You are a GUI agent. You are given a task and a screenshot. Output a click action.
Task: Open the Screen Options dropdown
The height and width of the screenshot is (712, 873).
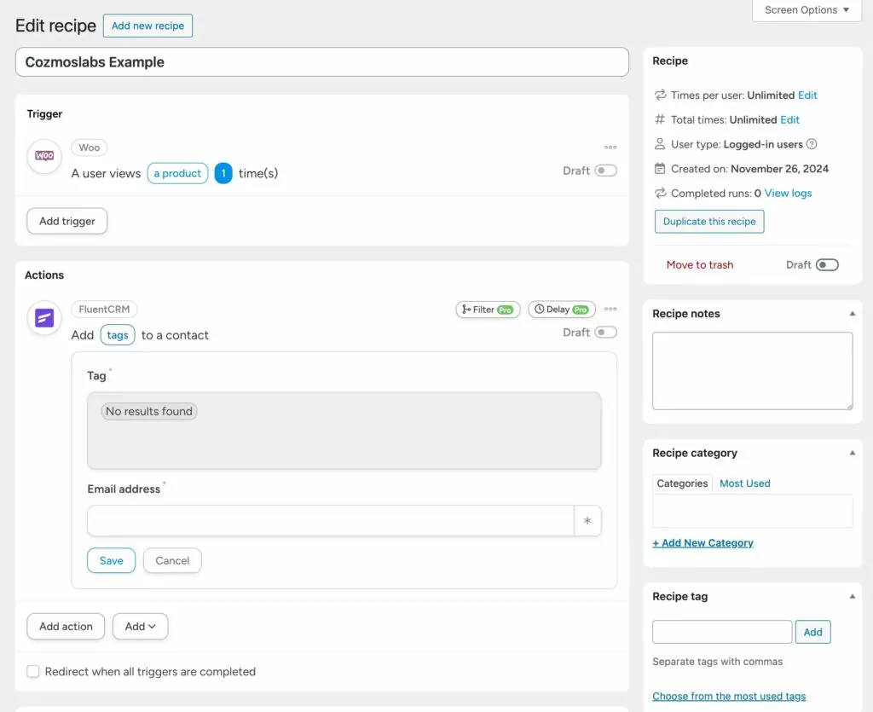(x=807, y=10)
